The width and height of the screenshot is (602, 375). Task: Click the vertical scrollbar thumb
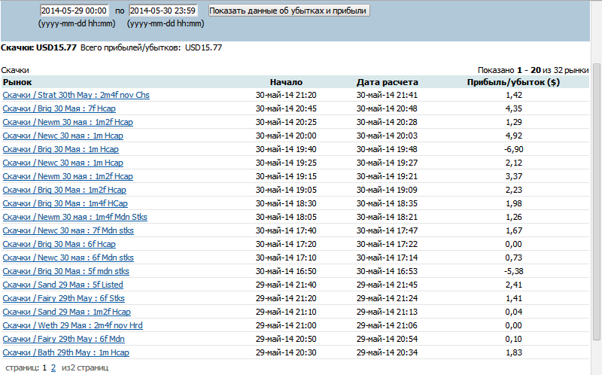click(596, 202)
